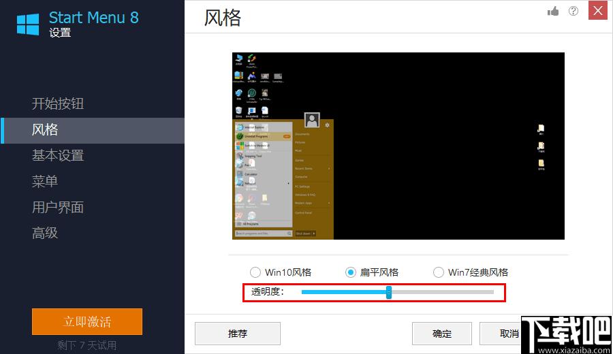The width and height of the screenshot is (613, 354).
Task: Click the 透明度 slider handle
Action: coord(389,292)
